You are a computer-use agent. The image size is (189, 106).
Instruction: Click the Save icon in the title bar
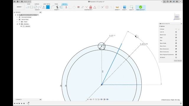22,1
